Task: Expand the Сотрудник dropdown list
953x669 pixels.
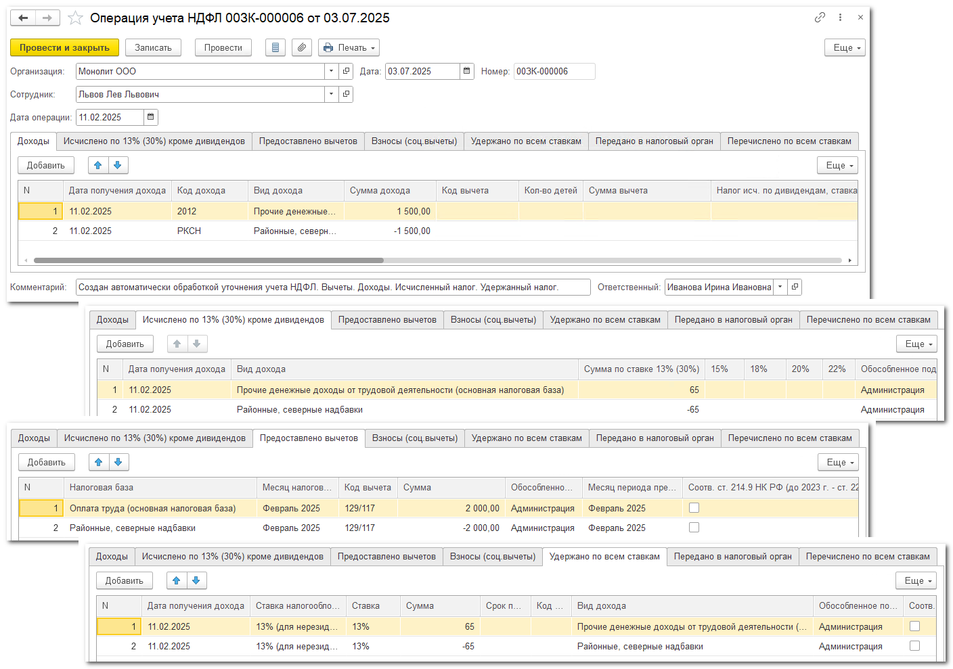Action: point(331,94)
